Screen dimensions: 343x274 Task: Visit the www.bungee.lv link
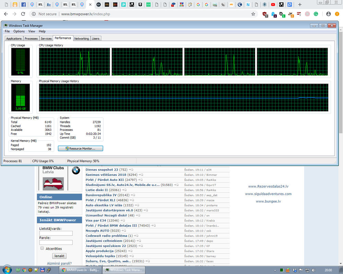coord(268,201)
